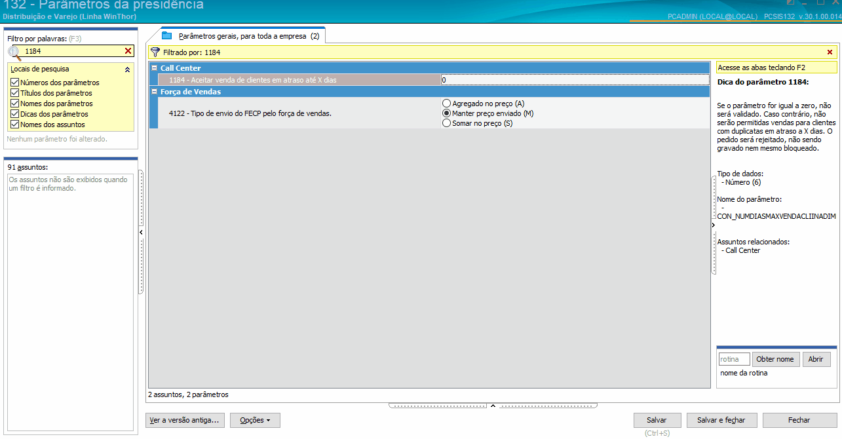Click Salvar e fechar button

[721, 420]
